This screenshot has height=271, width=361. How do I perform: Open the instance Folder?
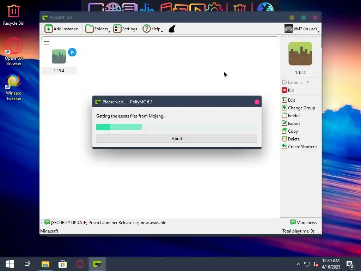tap(291, 116)
